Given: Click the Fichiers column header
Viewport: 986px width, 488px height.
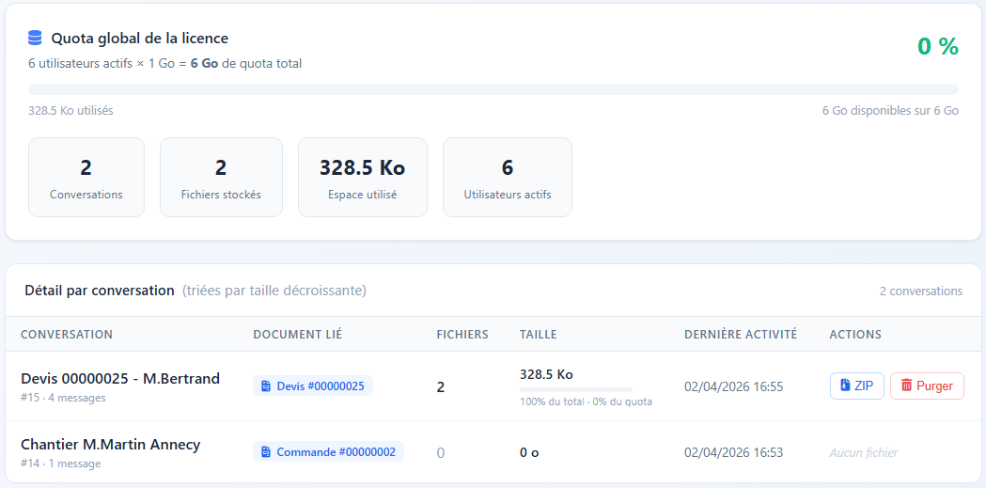Looking at the screenshot, I should coord(462,335).
